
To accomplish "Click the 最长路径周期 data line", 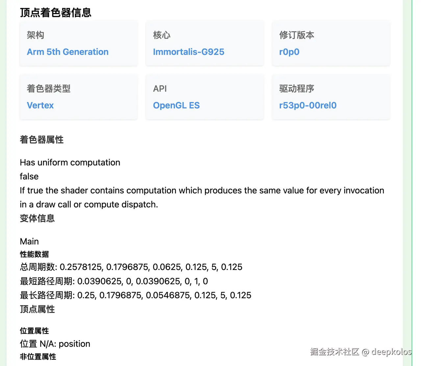I will pyautogui.click(x=136, y=295).
